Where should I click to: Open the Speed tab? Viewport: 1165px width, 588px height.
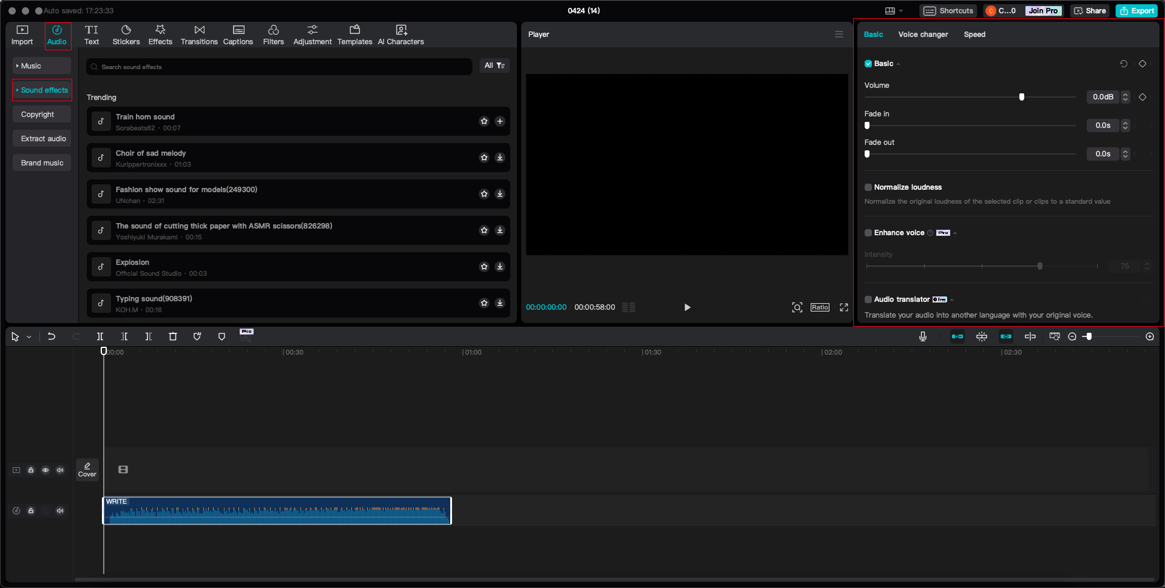[x=974, y=35]
